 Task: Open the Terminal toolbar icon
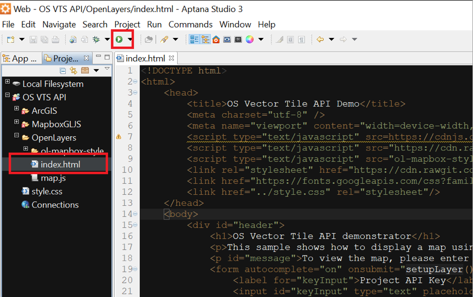[238, 40]
